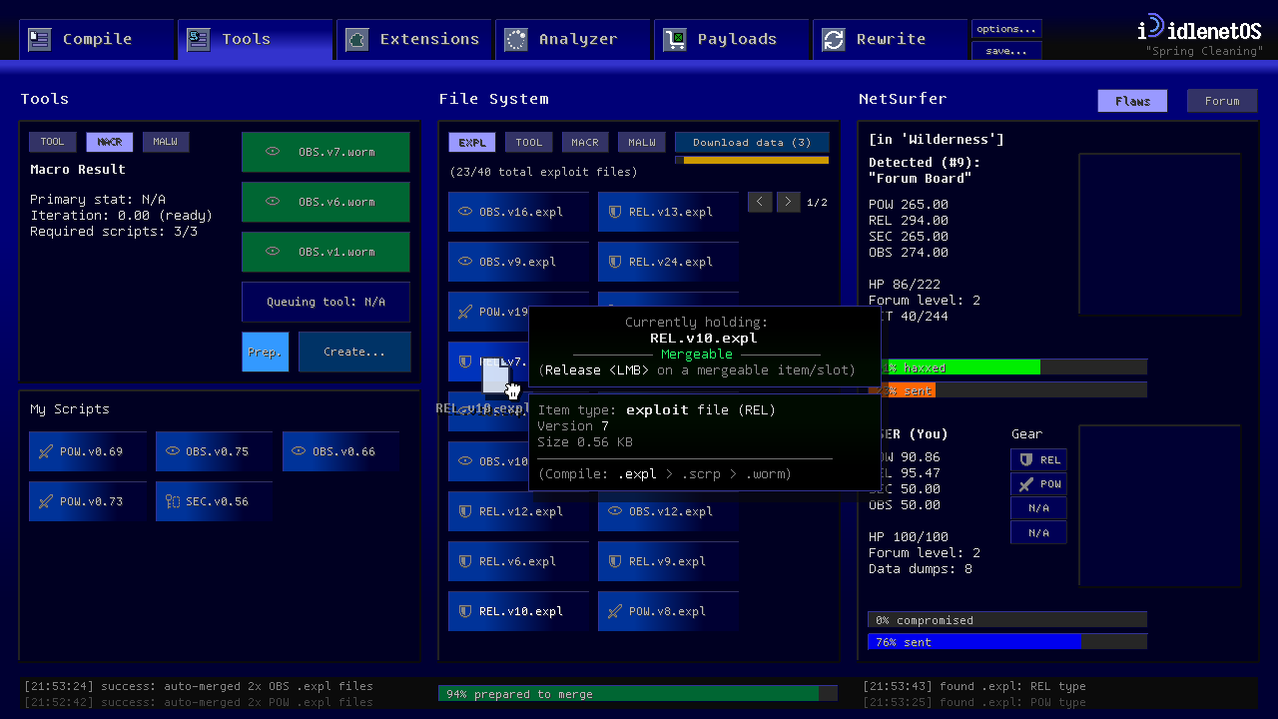The height and width of the screenshot is (719, 1278).
Task: Toggle the MACR filter in Tools panel
Action: pos(109,142)
